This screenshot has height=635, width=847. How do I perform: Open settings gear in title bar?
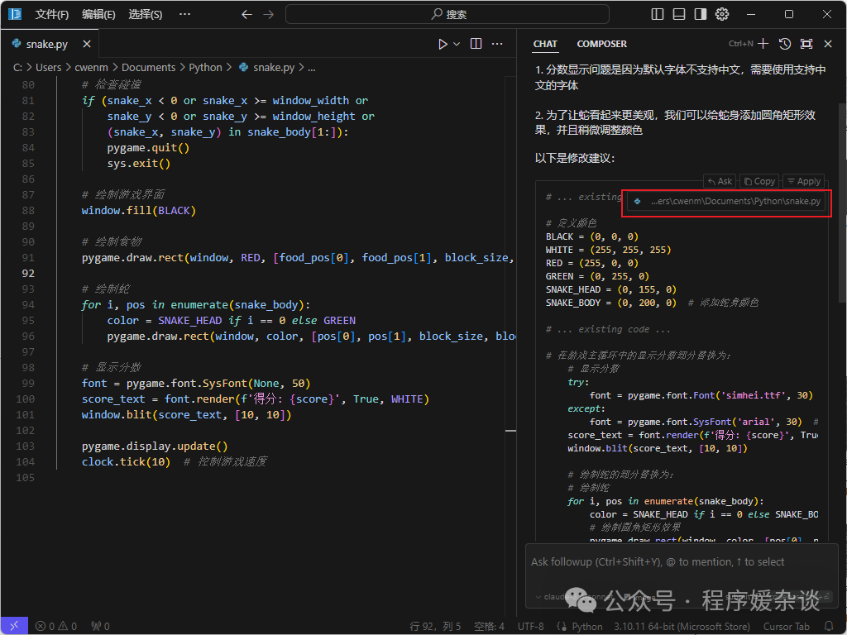(722, 14)
